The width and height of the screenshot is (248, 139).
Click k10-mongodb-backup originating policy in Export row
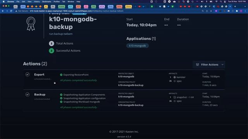pos(131,85)
